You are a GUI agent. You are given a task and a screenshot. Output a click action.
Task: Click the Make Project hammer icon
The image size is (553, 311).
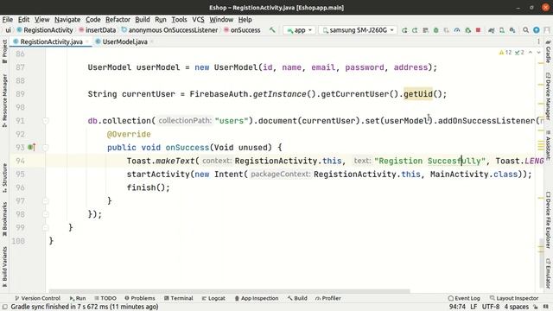[272, 30]
